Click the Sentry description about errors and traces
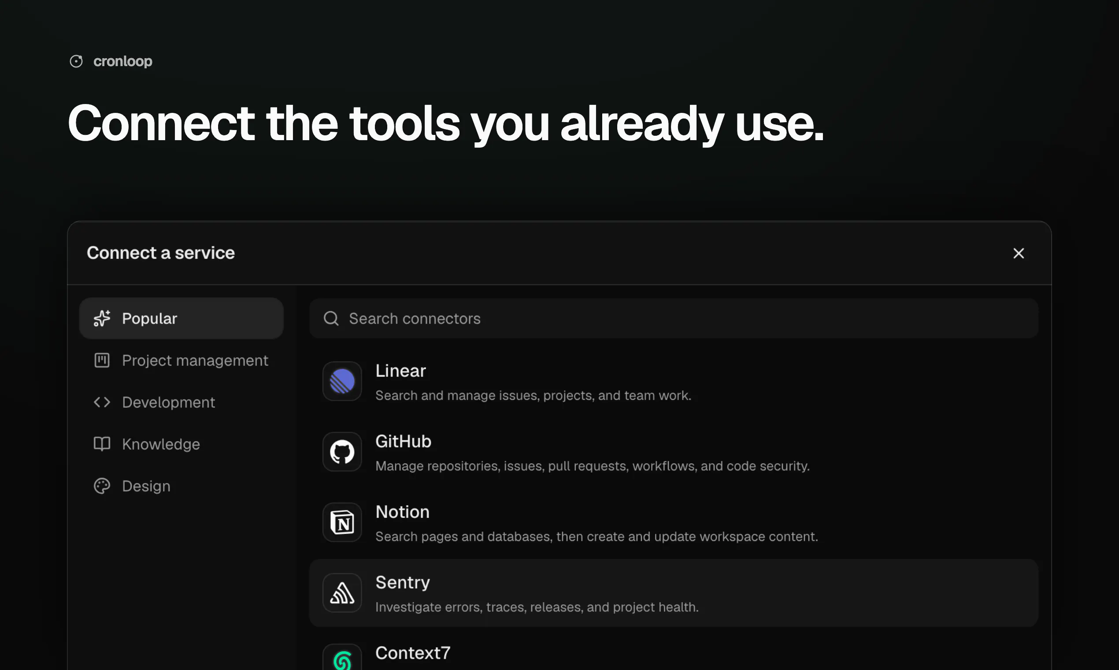 click(537, 607)
